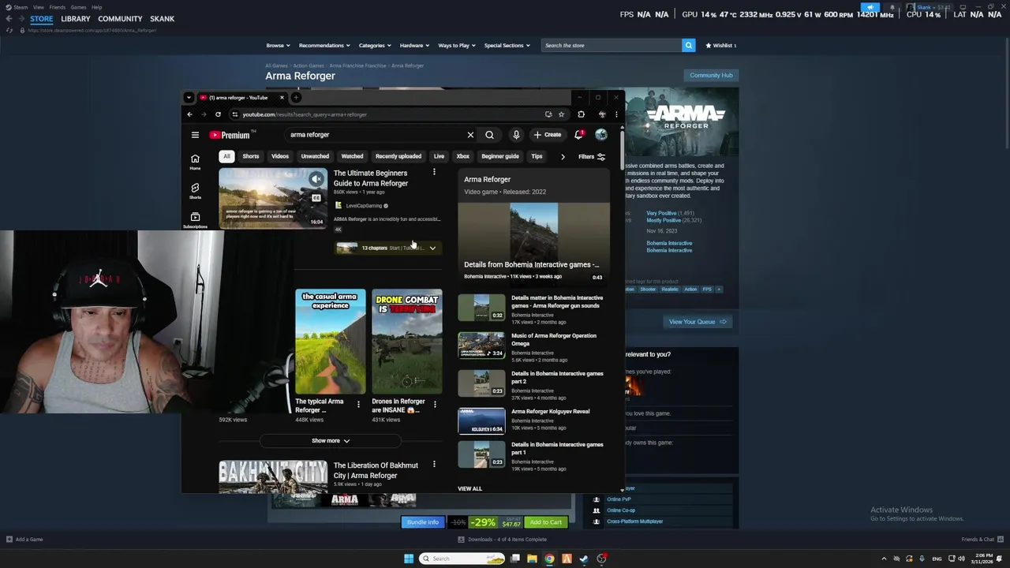Click the Steam store search field
The width and height of the screenshot is (1010, 568).
click(612, 46)
